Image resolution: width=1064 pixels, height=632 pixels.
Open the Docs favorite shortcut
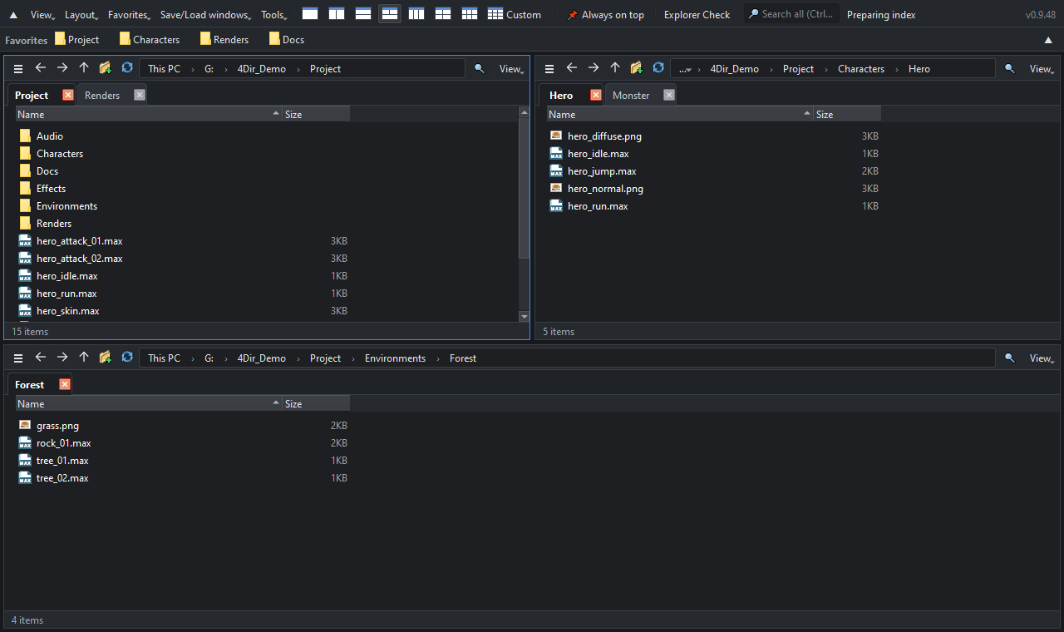pyautogui.click(x=286, y=40)
